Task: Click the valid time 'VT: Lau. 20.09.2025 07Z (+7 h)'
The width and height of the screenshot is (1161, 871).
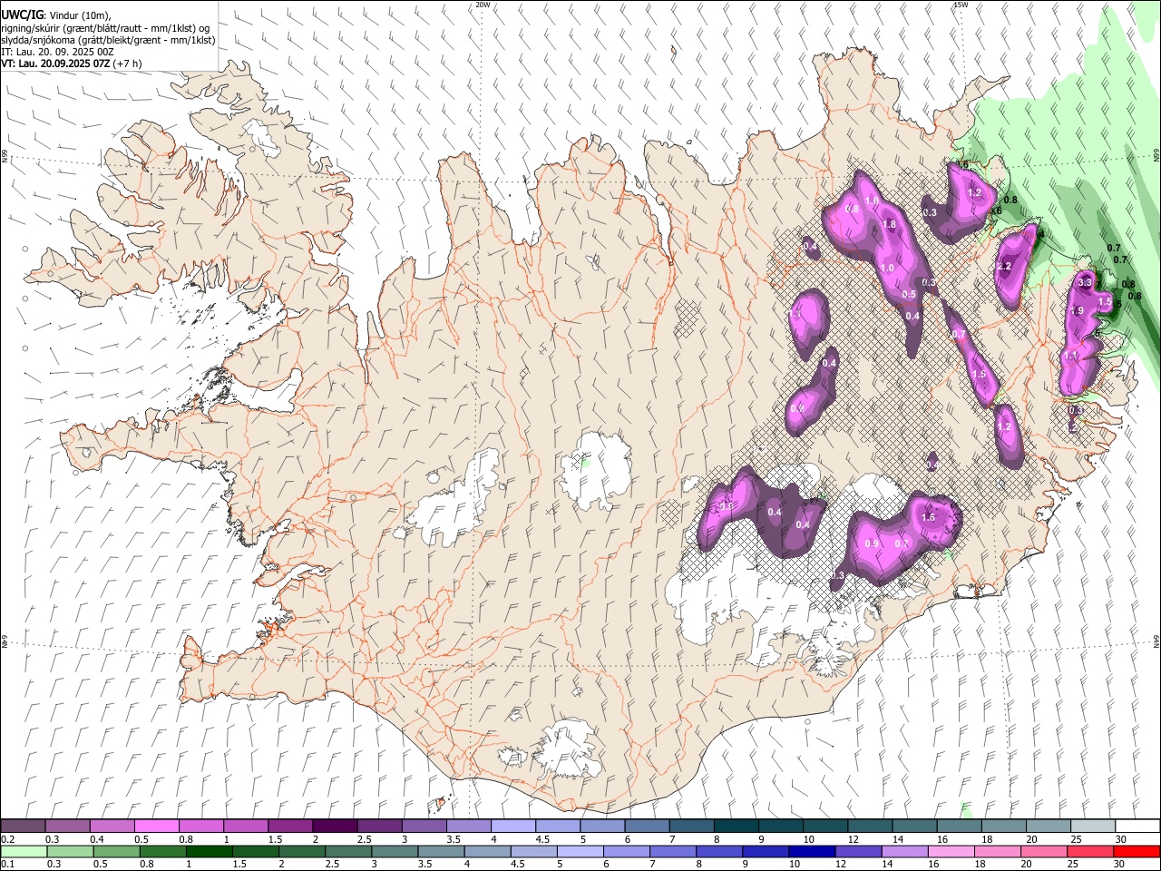Action: pos(71,64)
